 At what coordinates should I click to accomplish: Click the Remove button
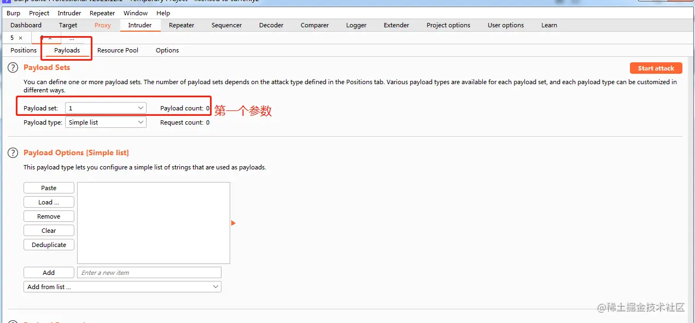coord(49,216)
